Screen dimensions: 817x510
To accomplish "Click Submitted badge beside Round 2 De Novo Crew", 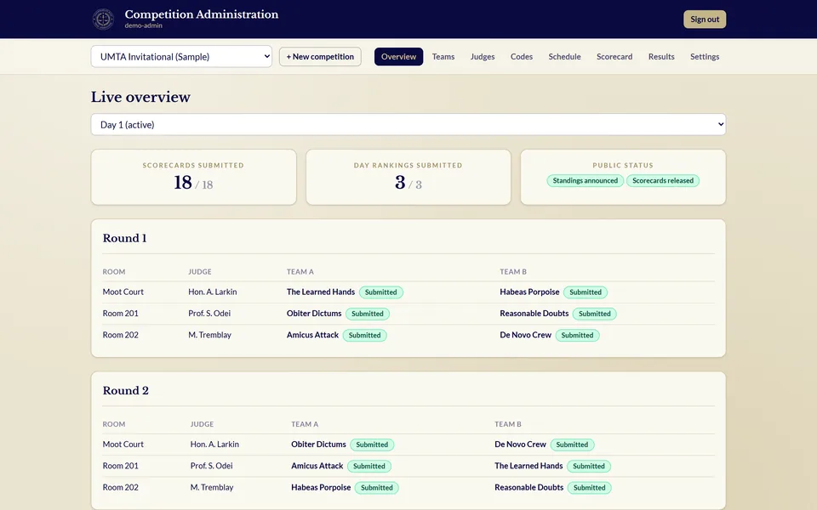I will pyautogui.click(x=572, y=445).
